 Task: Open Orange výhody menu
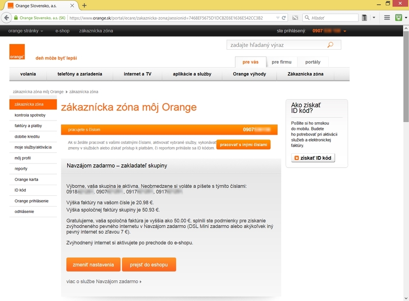[249, 74]
